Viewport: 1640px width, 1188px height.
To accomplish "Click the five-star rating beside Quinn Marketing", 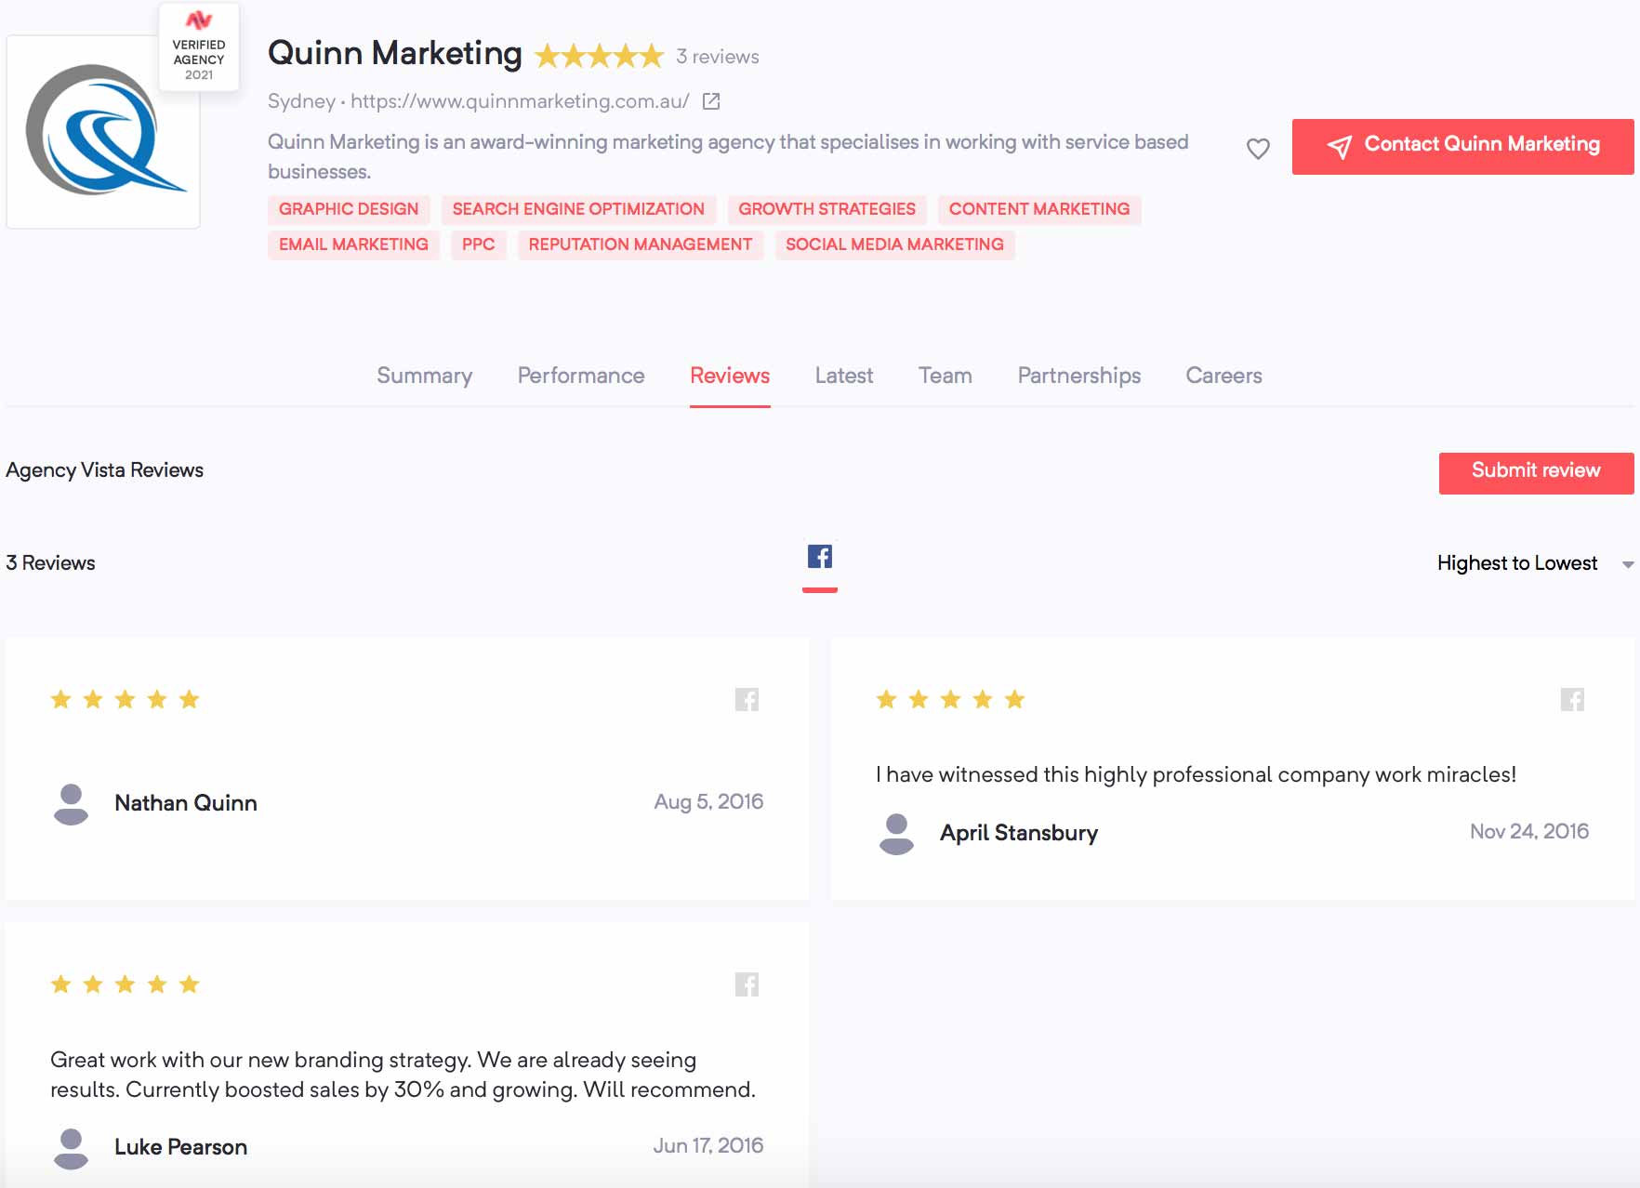I will pyautogui.click(x=600, y=57).
